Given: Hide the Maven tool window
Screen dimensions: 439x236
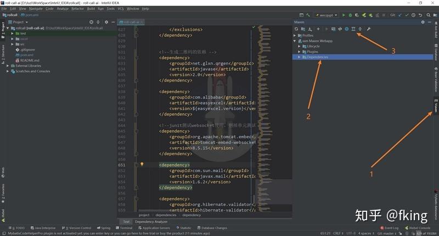Looking at the screenshot, I should pyautogui.click(x=430, y=22).
